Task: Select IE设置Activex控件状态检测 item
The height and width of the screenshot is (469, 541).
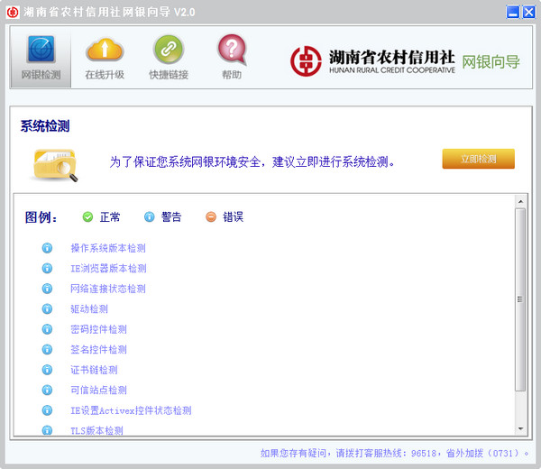Action: (x=131, y=410)
